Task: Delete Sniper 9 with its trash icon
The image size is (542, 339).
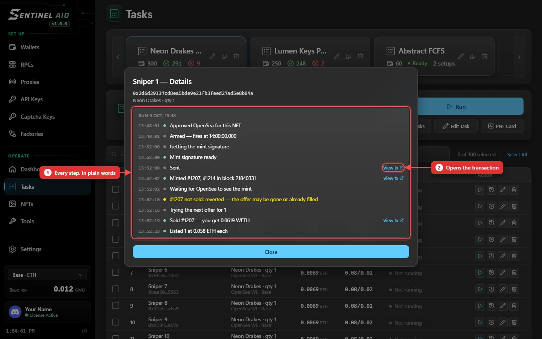Action: tap(514, 322)
